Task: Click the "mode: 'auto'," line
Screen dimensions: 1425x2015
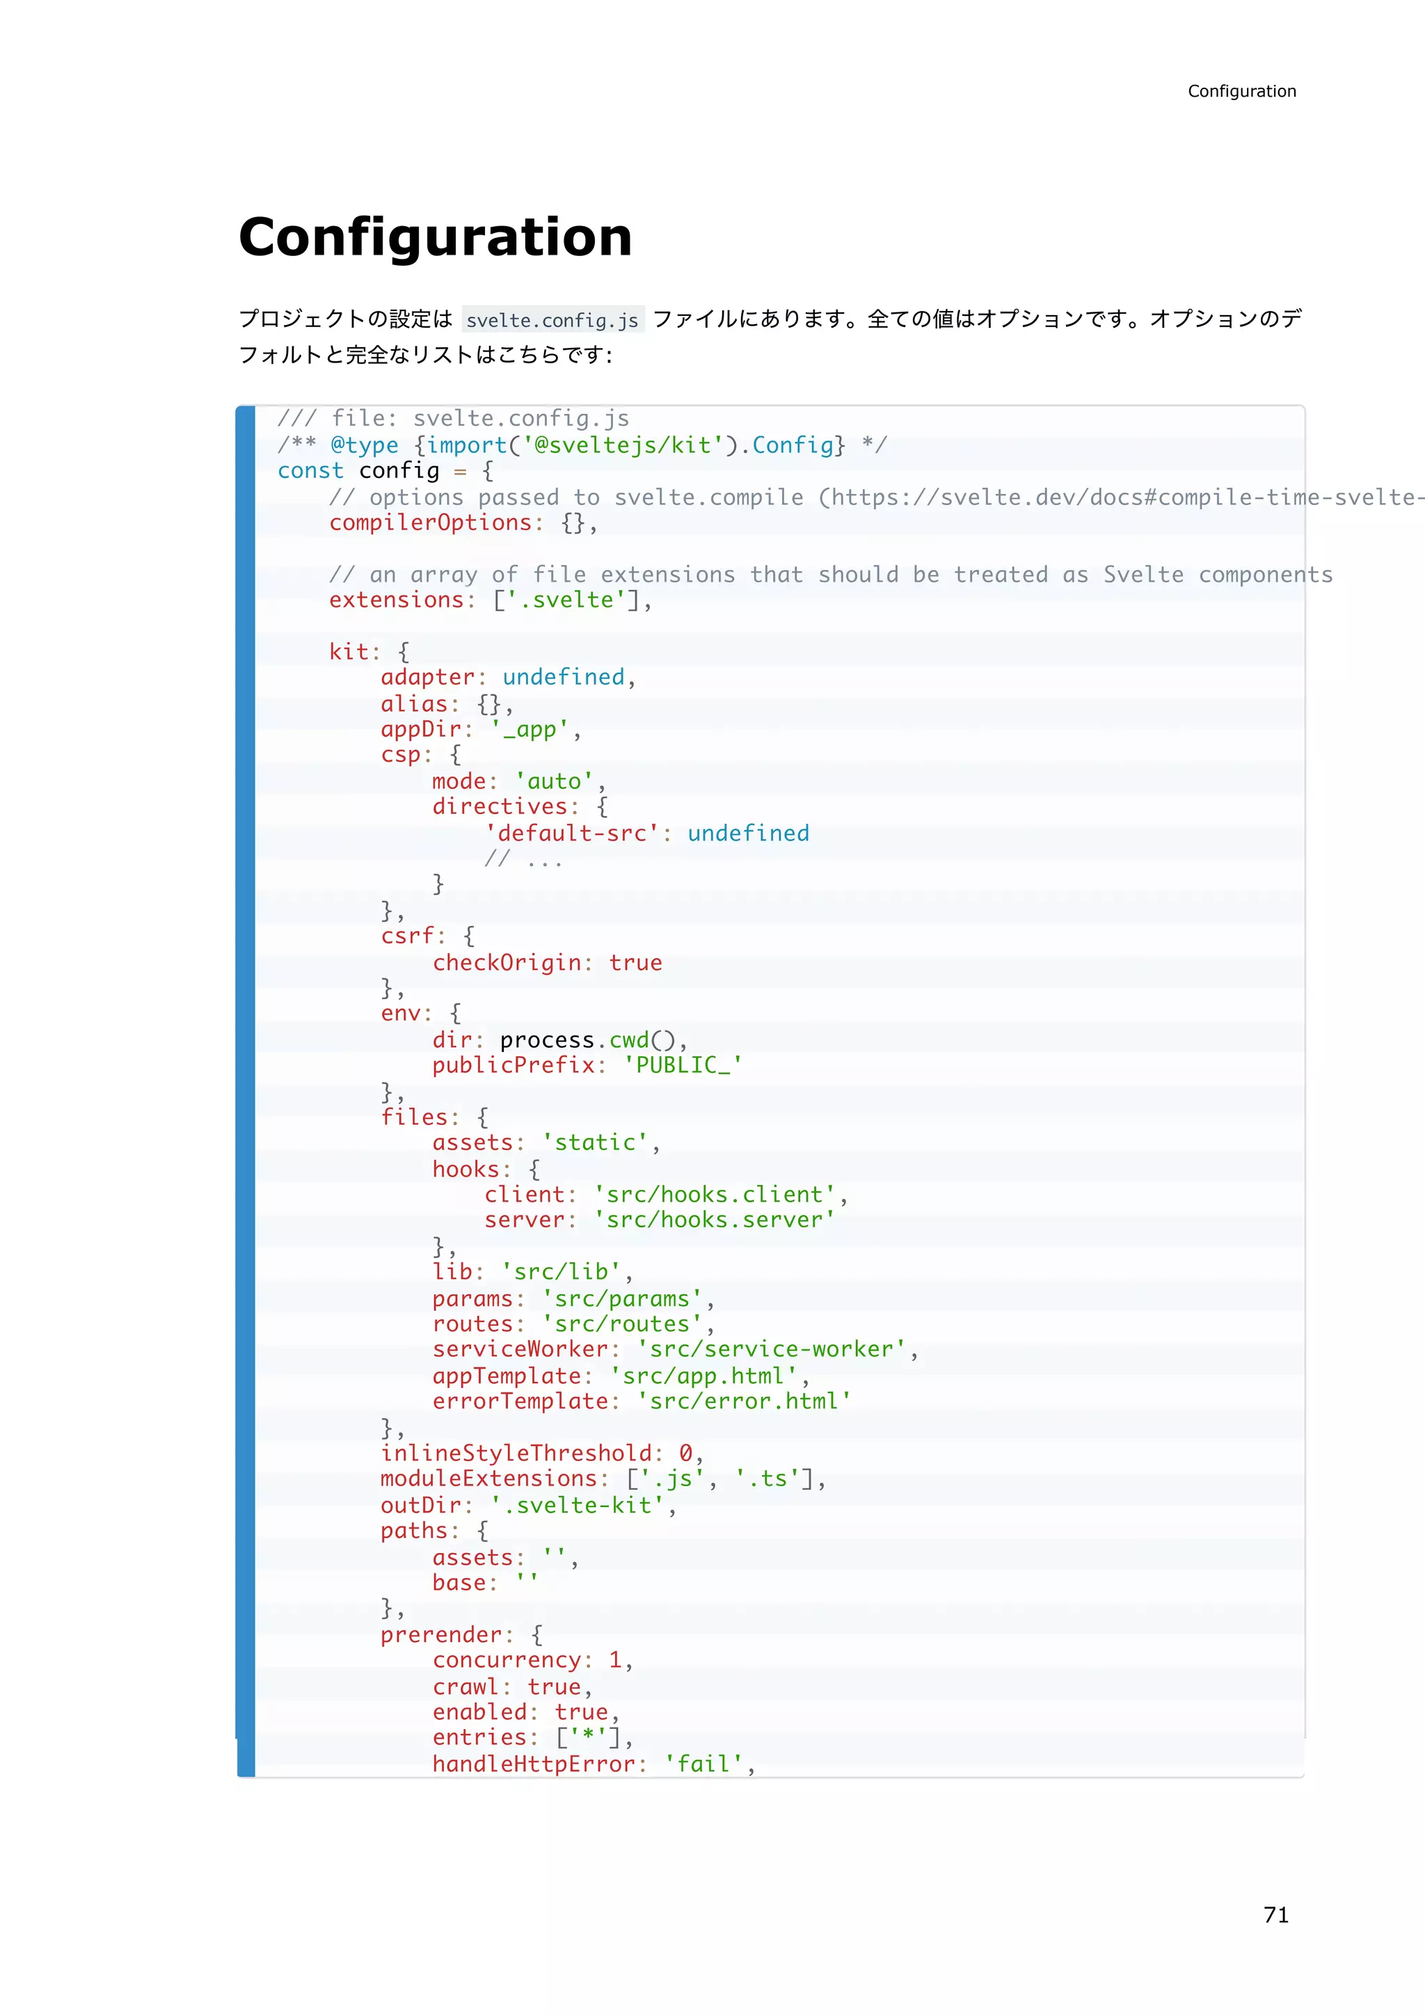Action: pyautogui.click(x=520, y=781)
